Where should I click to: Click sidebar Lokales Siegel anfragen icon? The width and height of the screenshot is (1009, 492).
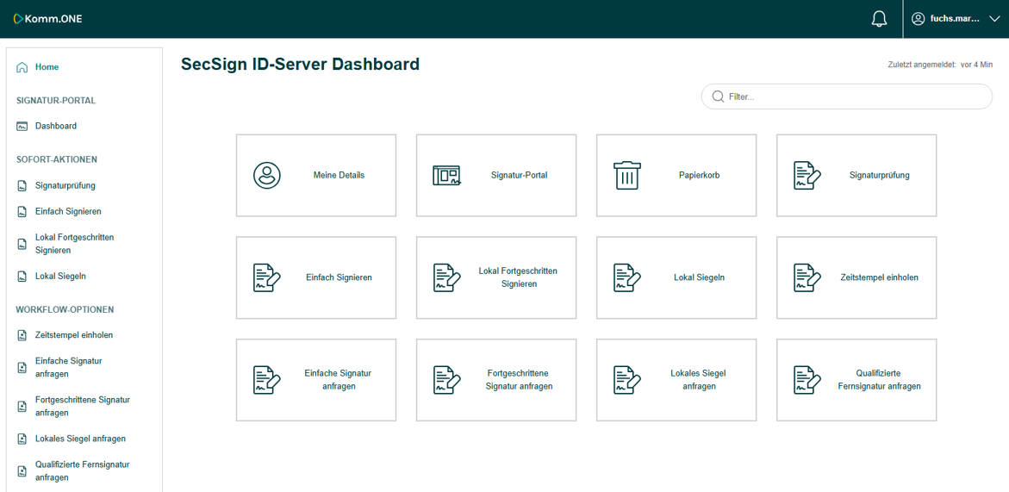coord(22,439)
